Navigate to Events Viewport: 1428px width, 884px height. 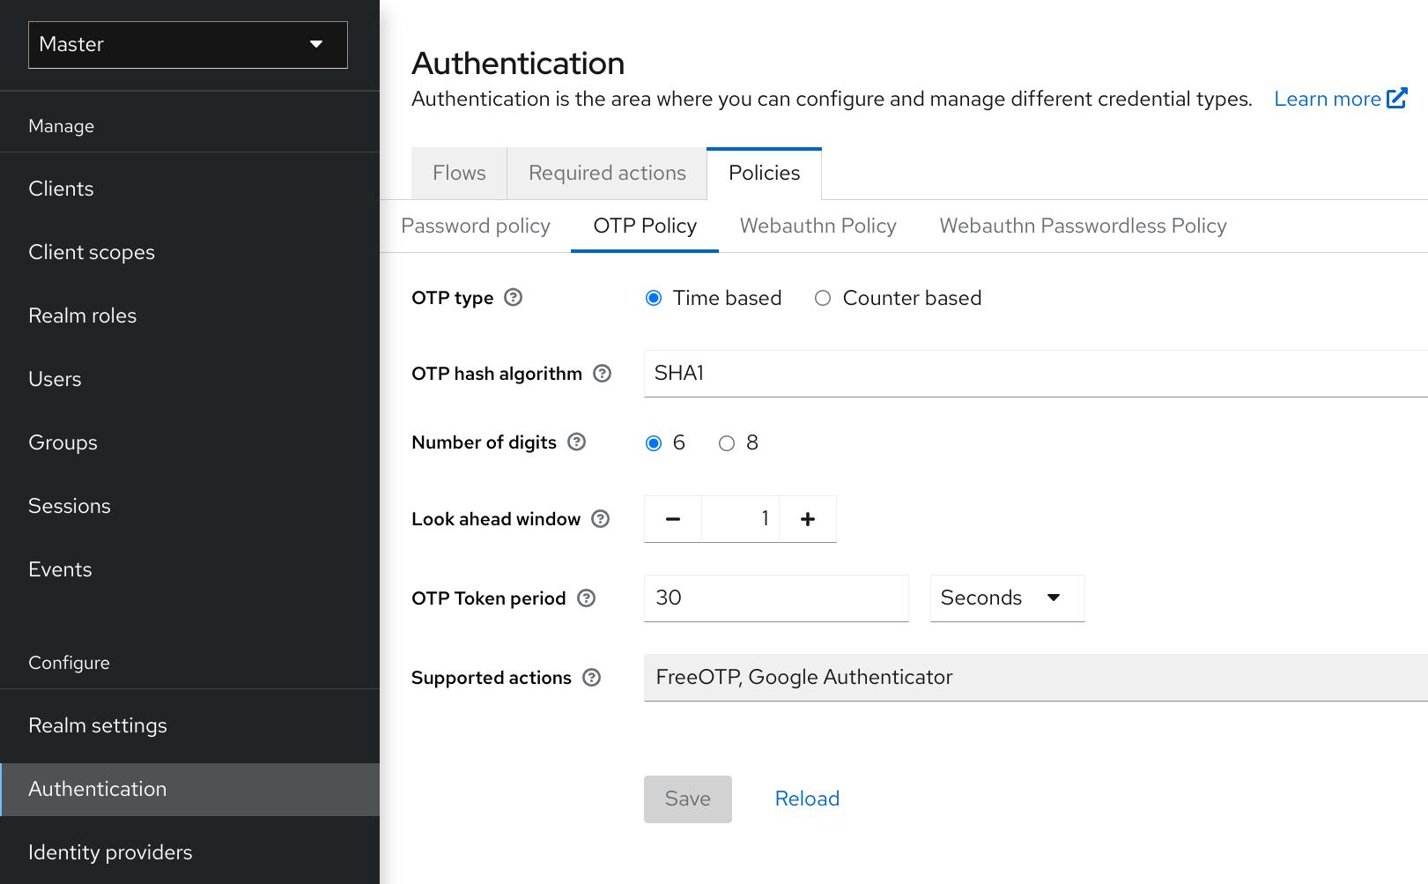[x=189, y=569]
